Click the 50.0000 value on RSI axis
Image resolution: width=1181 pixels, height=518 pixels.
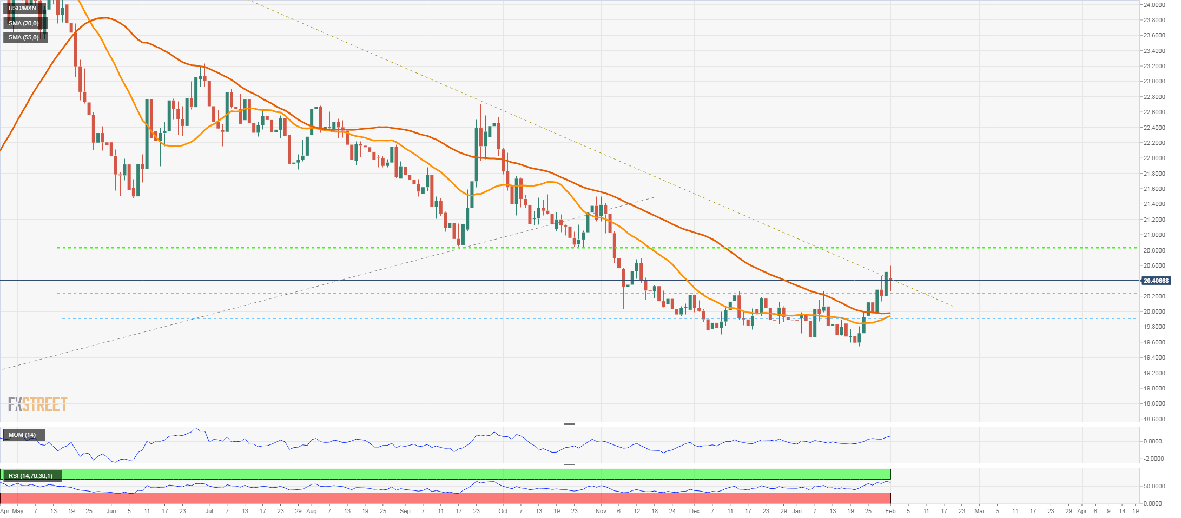(x=1154, y=486)
